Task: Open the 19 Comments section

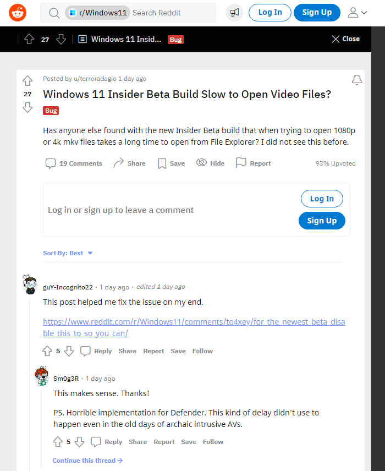Action: pyautogui.click(x=74, y=163)
